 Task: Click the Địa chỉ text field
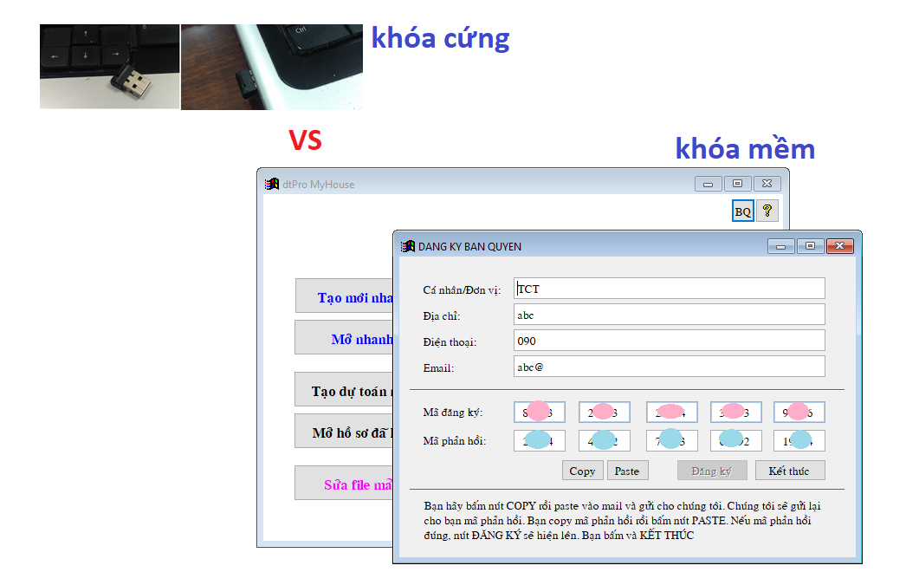tap(669, 315)
